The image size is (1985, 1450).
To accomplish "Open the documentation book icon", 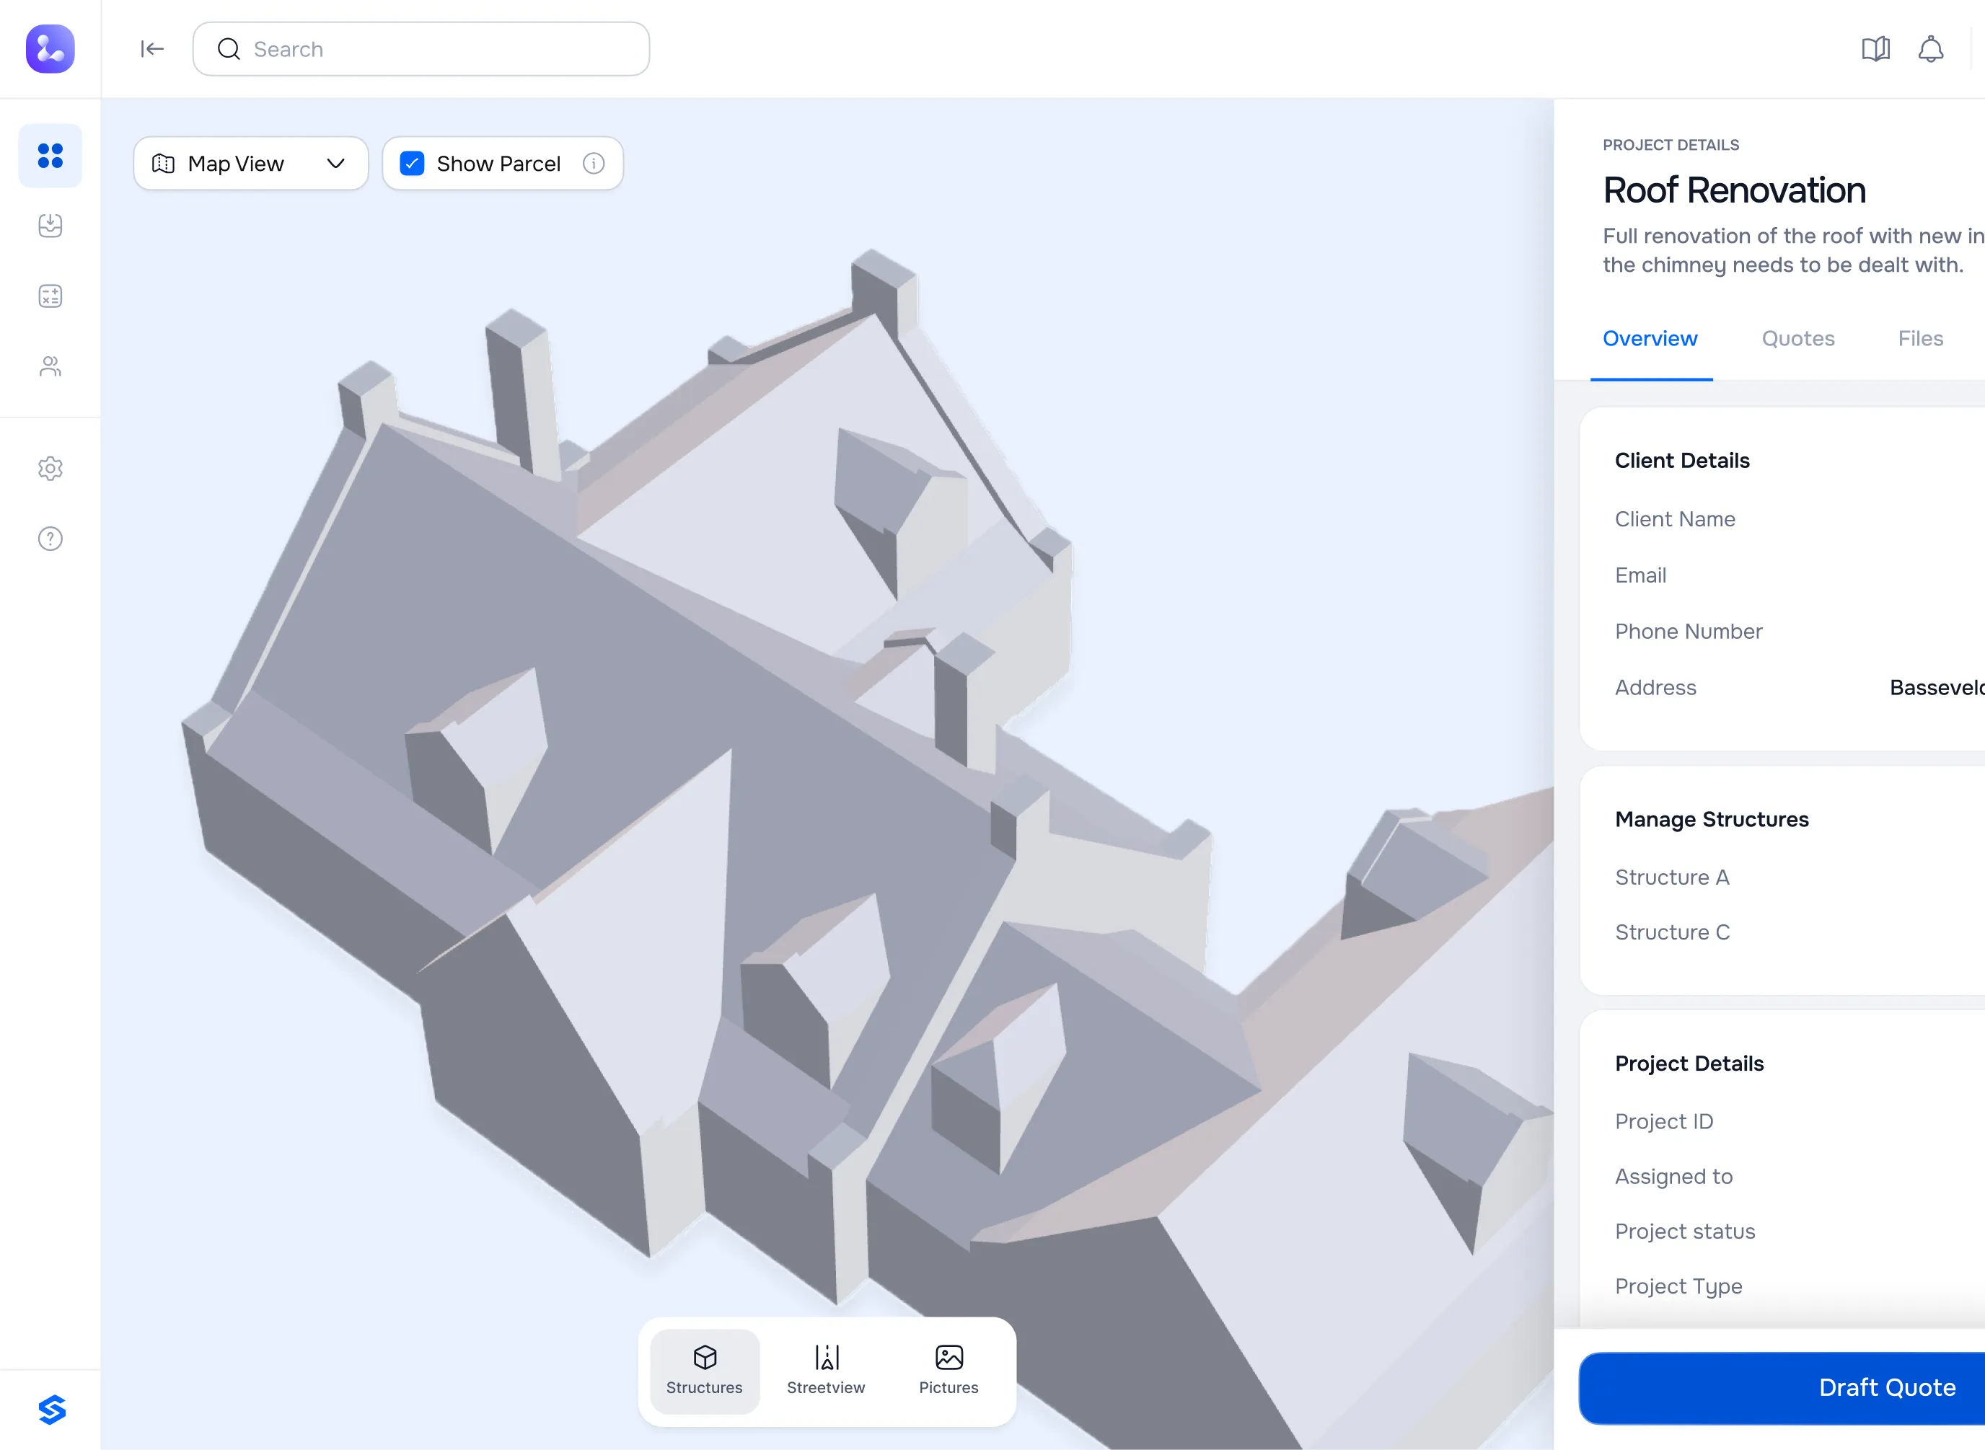I will pos(1875,49).
